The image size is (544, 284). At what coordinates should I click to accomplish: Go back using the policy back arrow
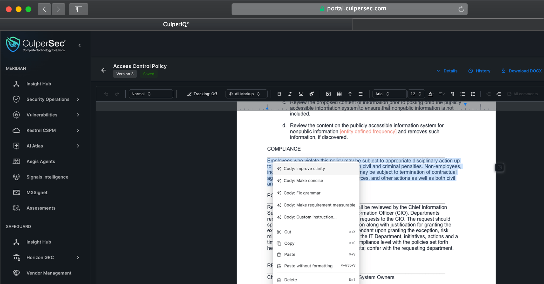pyautogui.click(x=104, y=70)
